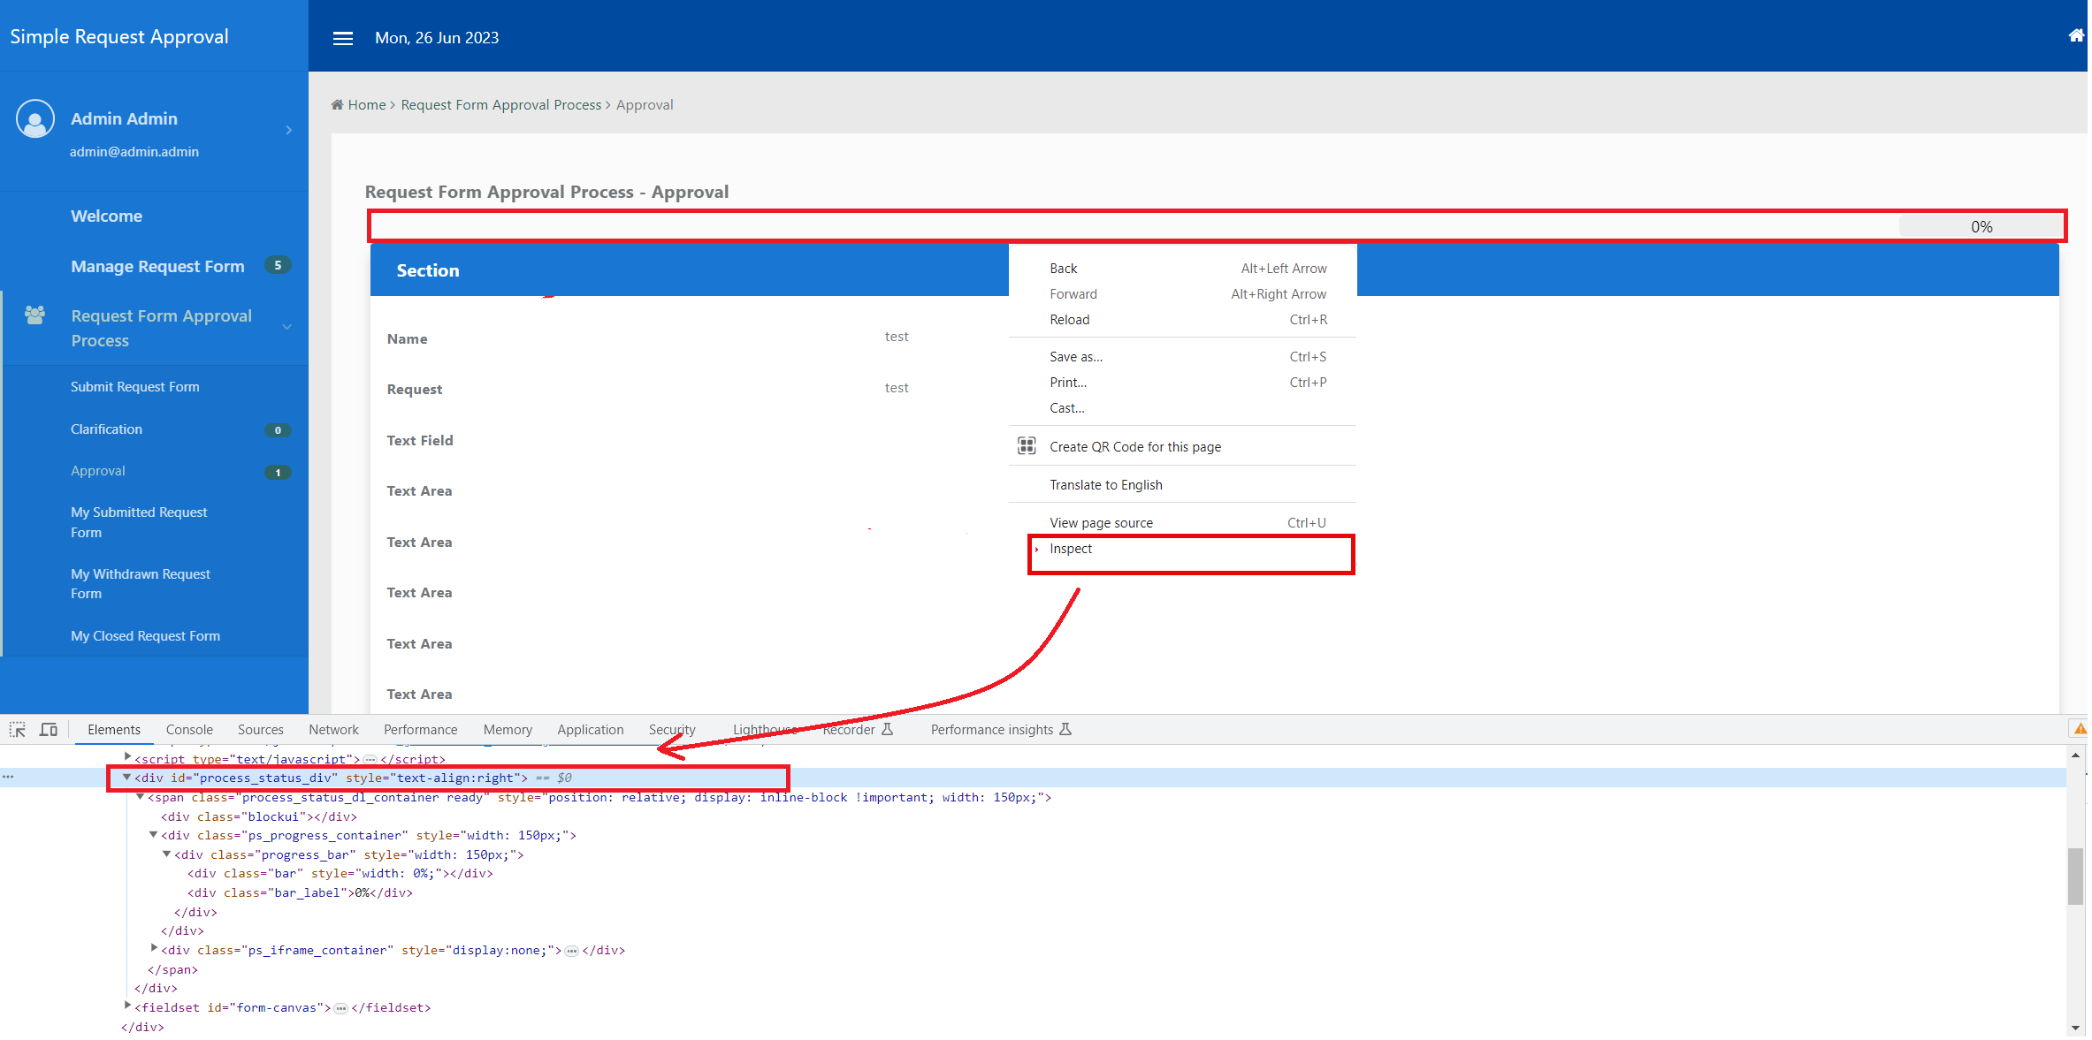The image size is (2092, 1040).
Task: Click the breadcrumb house icon
Action: coord(337,104)
